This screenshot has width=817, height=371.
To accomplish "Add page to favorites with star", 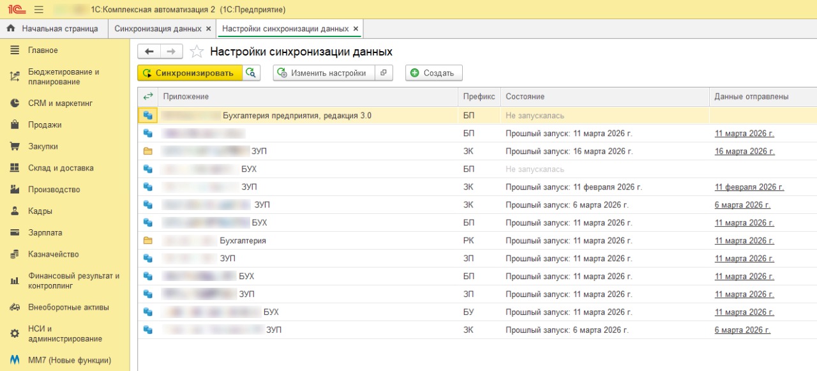I will click(197, 52).
